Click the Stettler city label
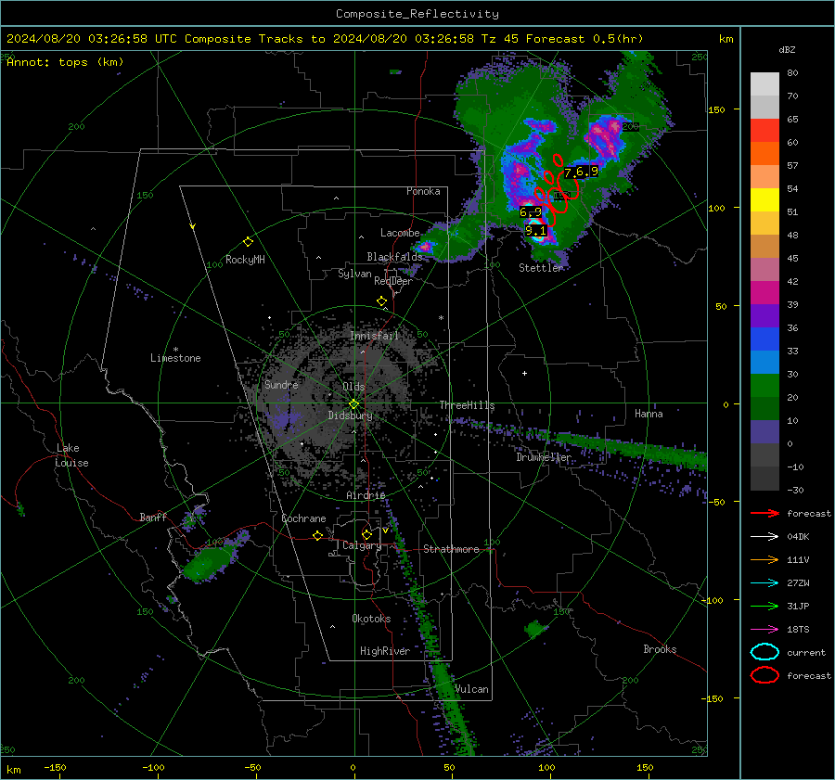Screen dimensions: 835x780 541,268
